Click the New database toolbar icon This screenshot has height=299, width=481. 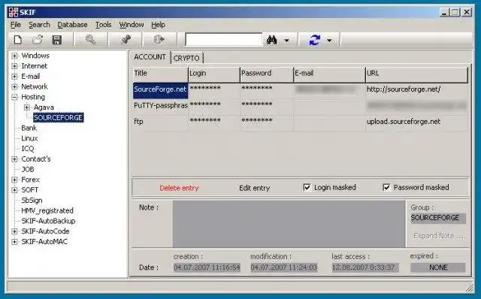pyautogui.click(x=18, y=40)
